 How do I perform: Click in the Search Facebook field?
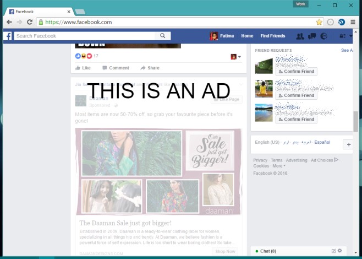(x=85, y=36)
